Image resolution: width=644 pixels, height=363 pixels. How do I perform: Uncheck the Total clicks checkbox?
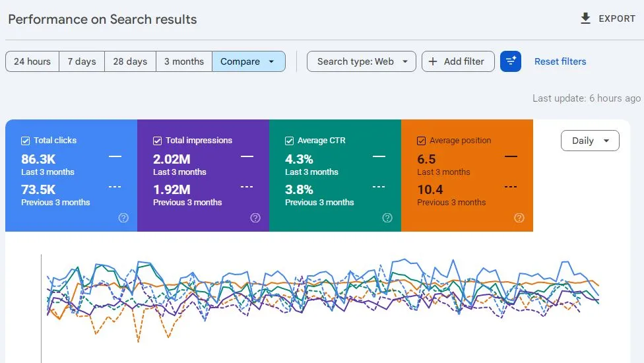pos(26,141)
